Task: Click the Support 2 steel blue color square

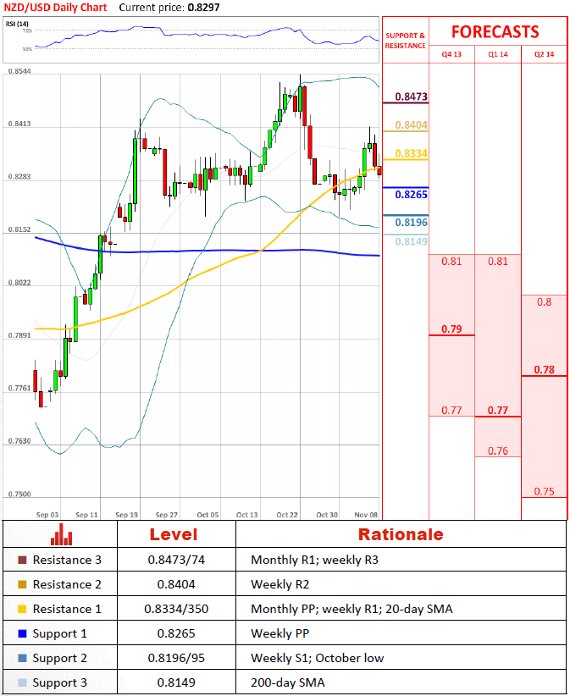Action: coord(22,659)
